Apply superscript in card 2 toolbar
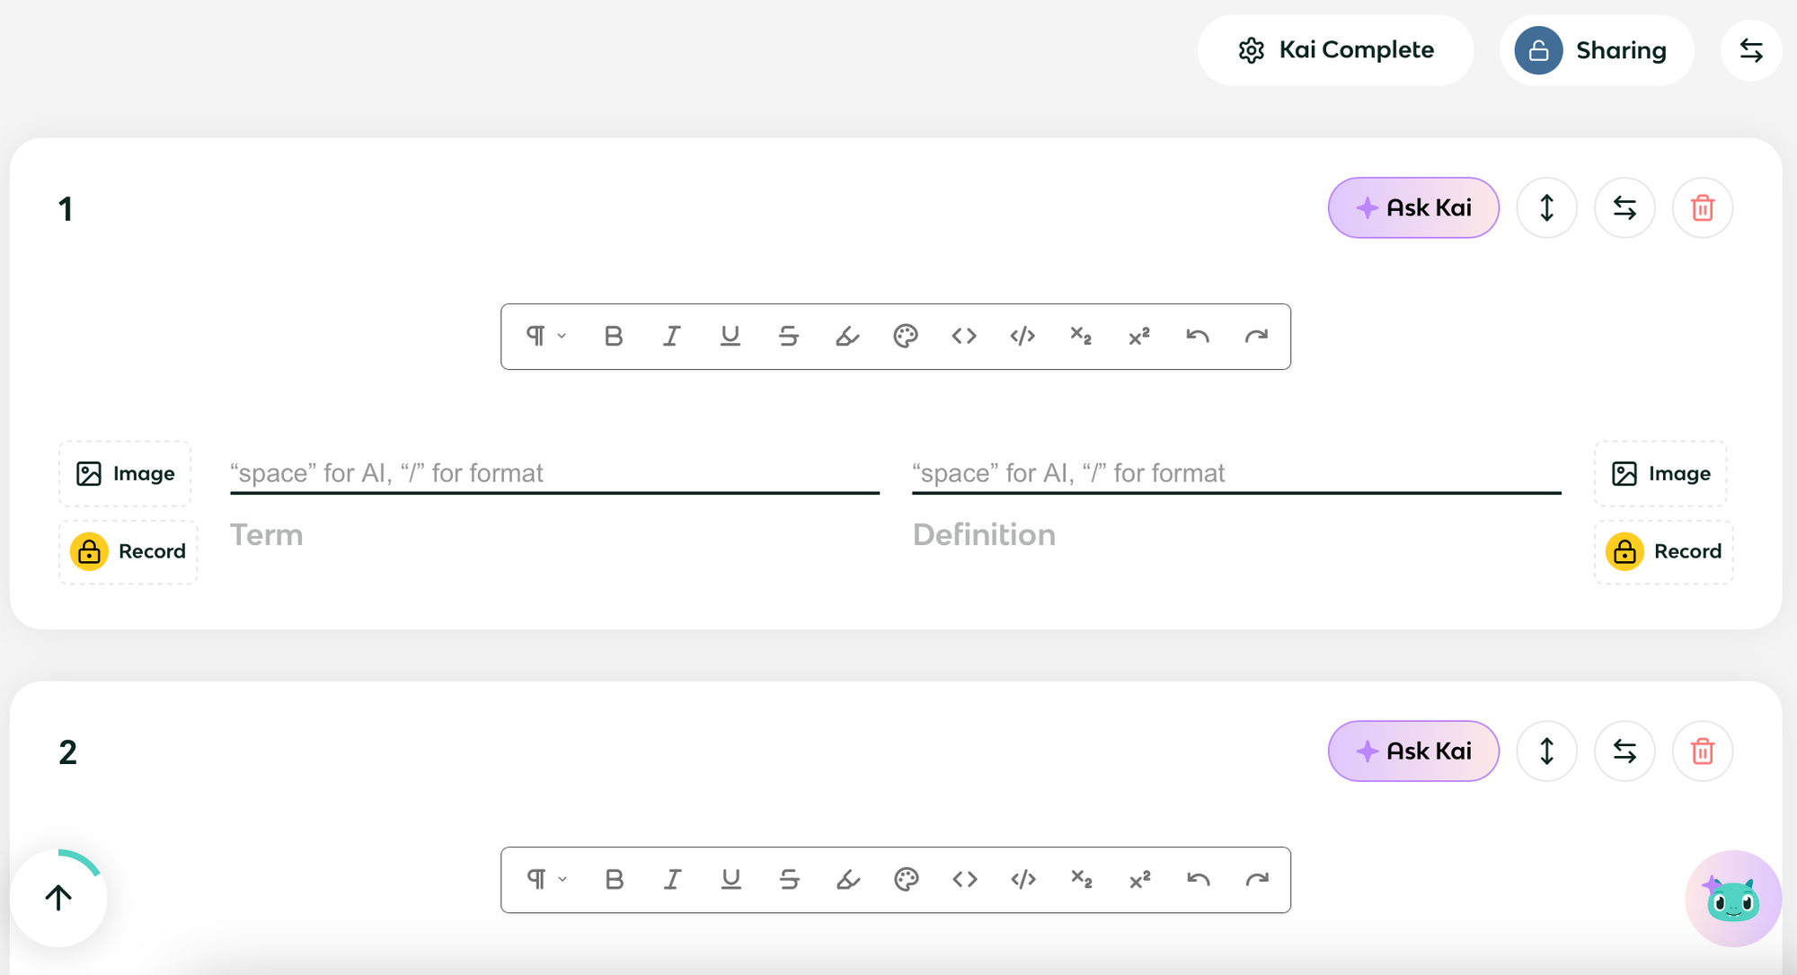 [x=1139, y=879]
